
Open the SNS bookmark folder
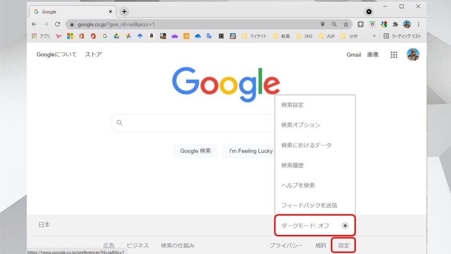point(304,36)
